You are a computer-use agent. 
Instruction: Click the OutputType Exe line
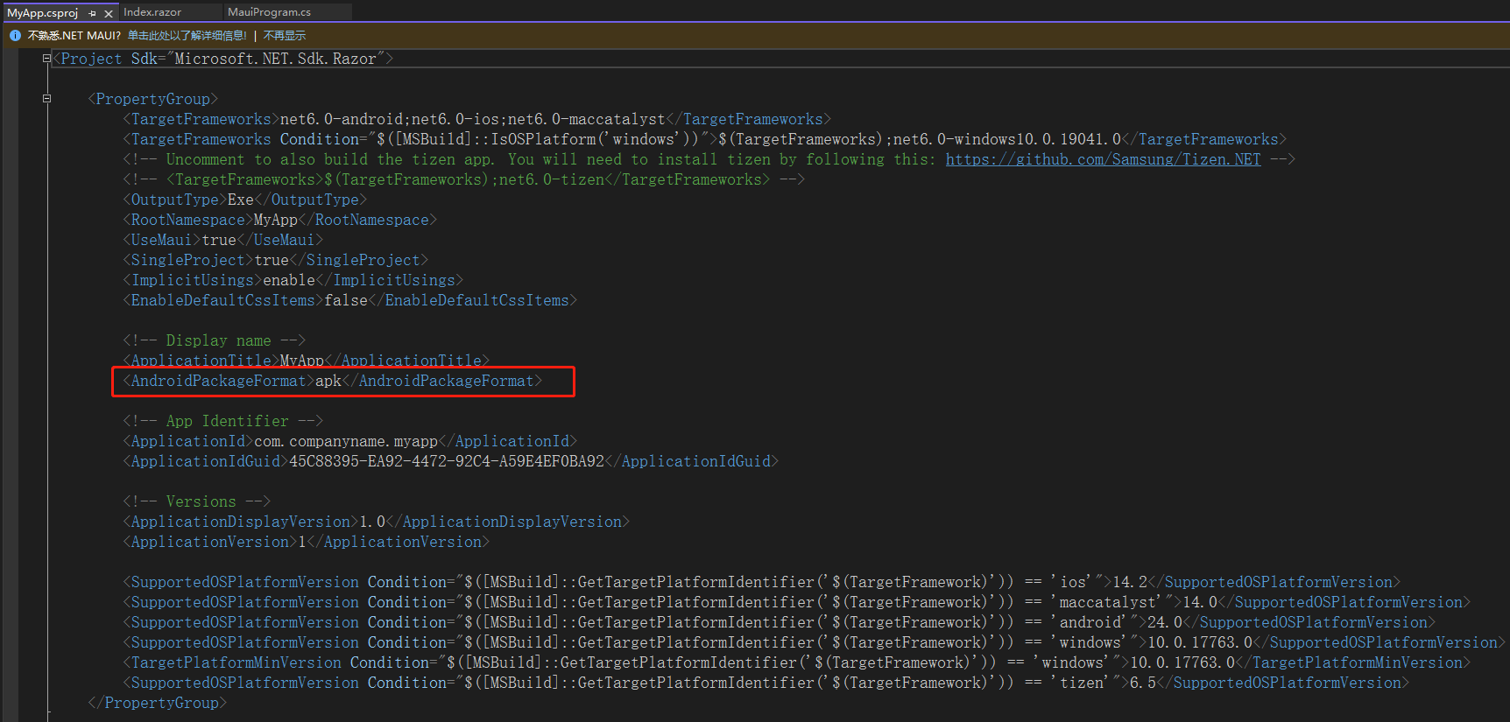(245, 200)
